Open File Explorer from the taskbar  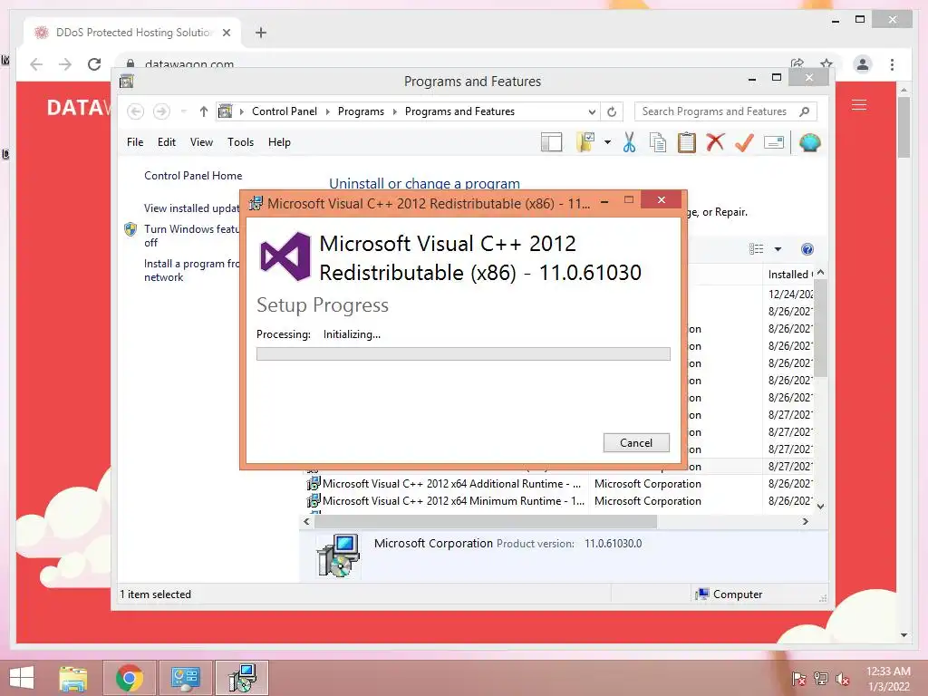point(73,678)
